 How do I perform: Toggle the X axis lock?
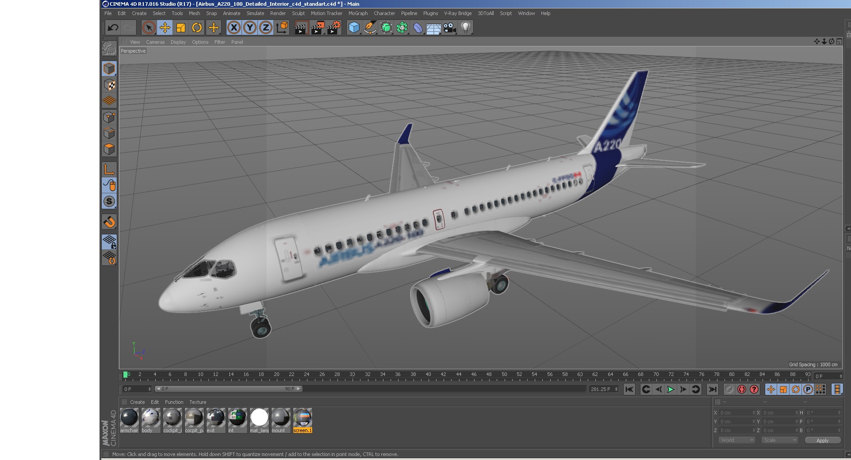tap(234, 27)
